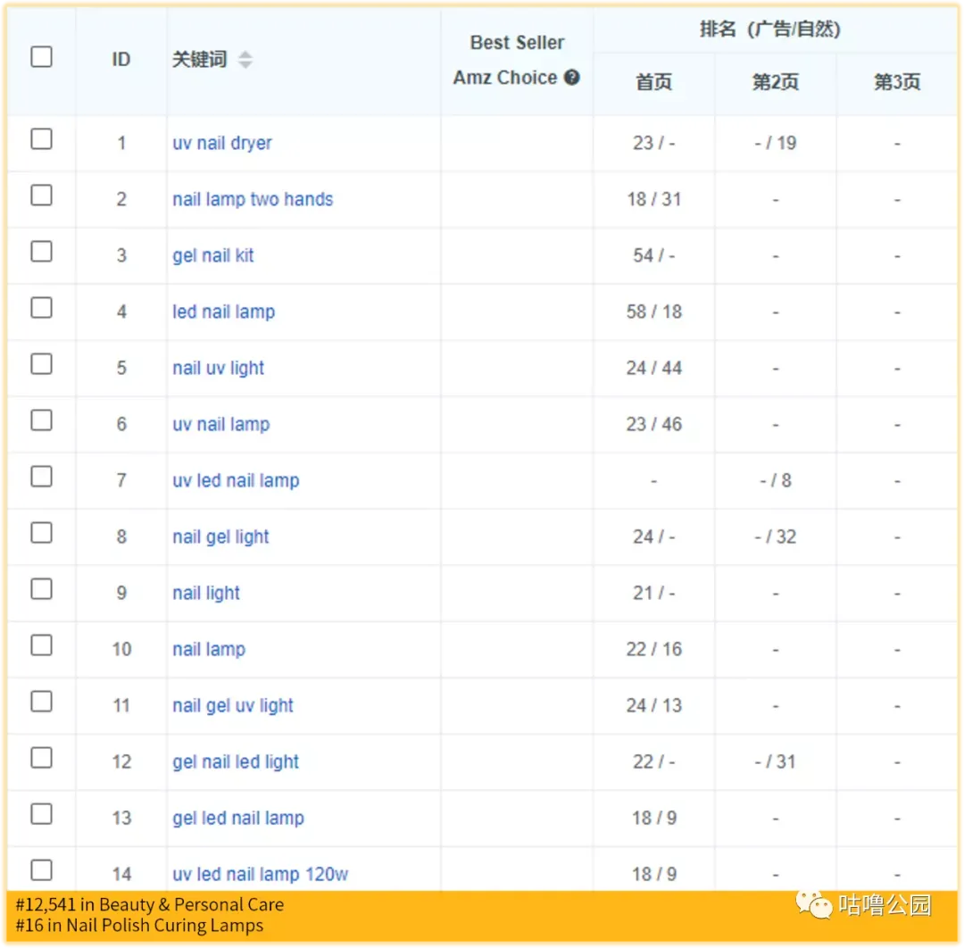Image resolution: width=964 pixels, height=948 pixels.
Task: Select the - / 8 second page rank
Action: [776, 481]
